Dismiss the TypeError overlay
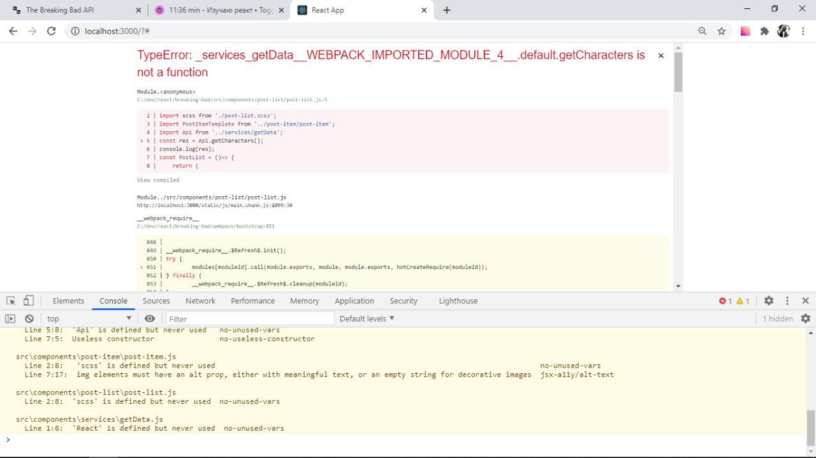The image size is (816, 458). 661,56
